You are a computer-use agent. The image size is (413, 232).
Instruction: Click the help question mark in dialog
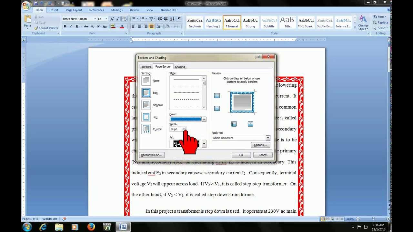(x=258, y=56)
